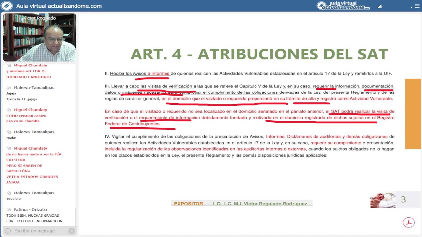Click the message 'TODO BIEN, MUCHAS GRACIAS'

coord(33,216)
